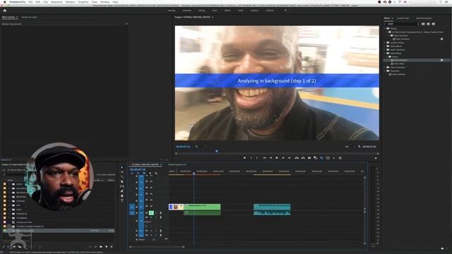Viewport: 452px width, 254px height.
Task: Switch to the Assembly workspace
Action: [186, 11]
